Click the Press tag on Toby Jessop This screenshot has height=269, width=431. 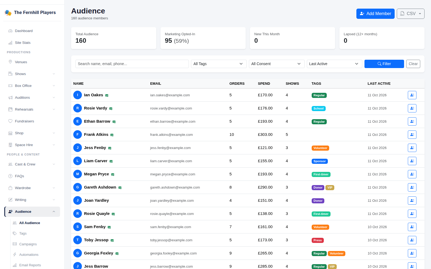(318, 240)
